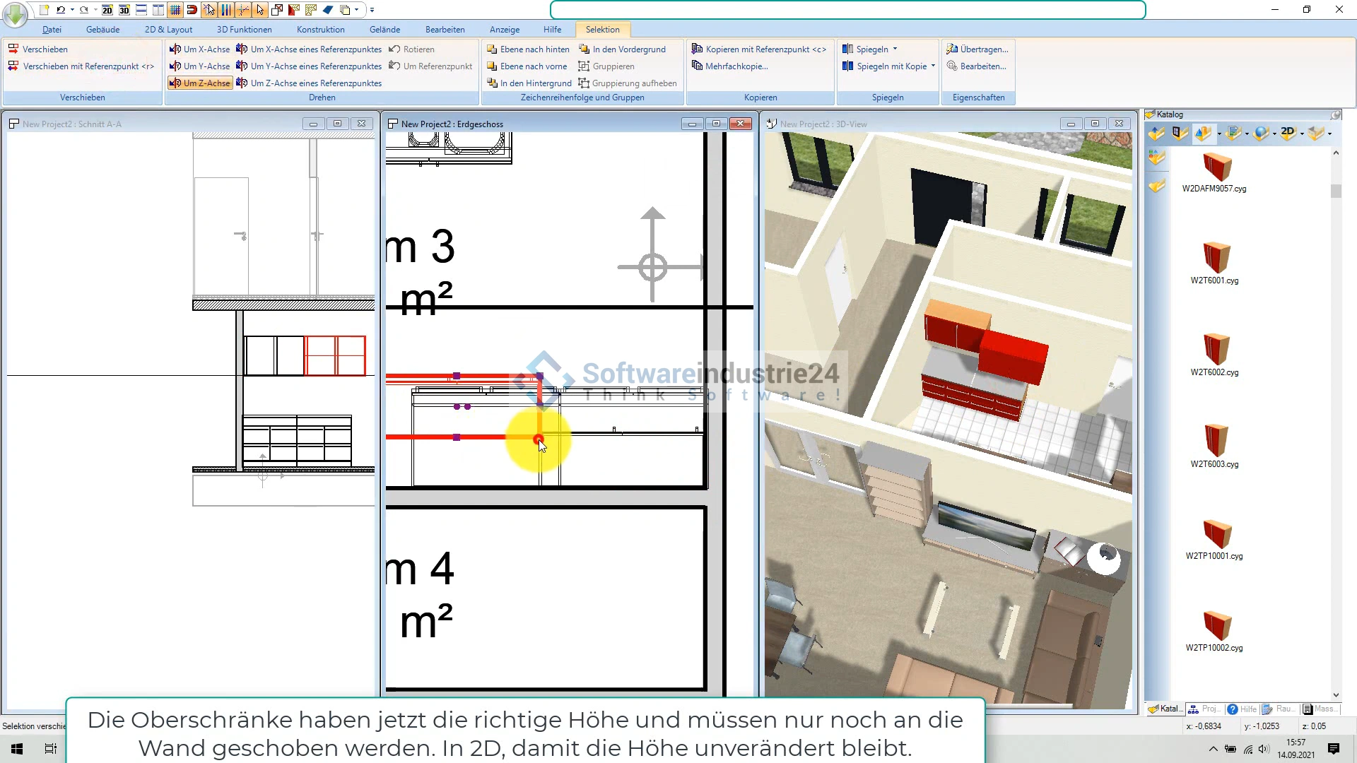Switch to 2D view mode icon

point(107,10)
